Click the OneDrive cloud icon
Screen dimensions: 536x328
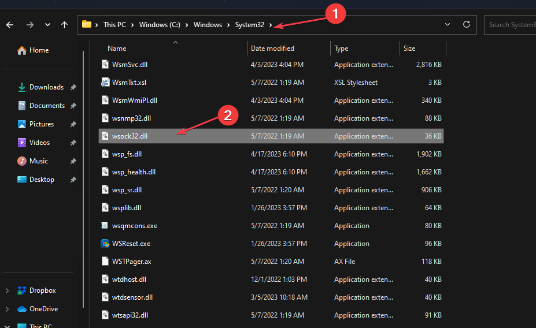coord(22,309)
